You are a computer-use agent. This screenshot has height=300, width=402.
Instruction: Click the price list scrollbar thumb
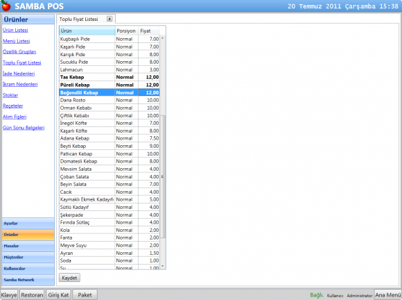pyautogui.click(x=163, y=176)
